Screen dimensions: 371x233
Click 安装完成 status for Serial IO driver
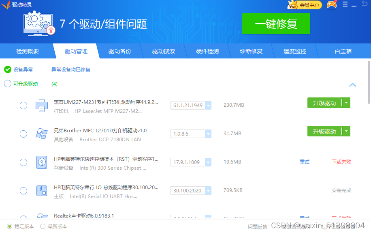pyautogui.click(x=341, y=190)
